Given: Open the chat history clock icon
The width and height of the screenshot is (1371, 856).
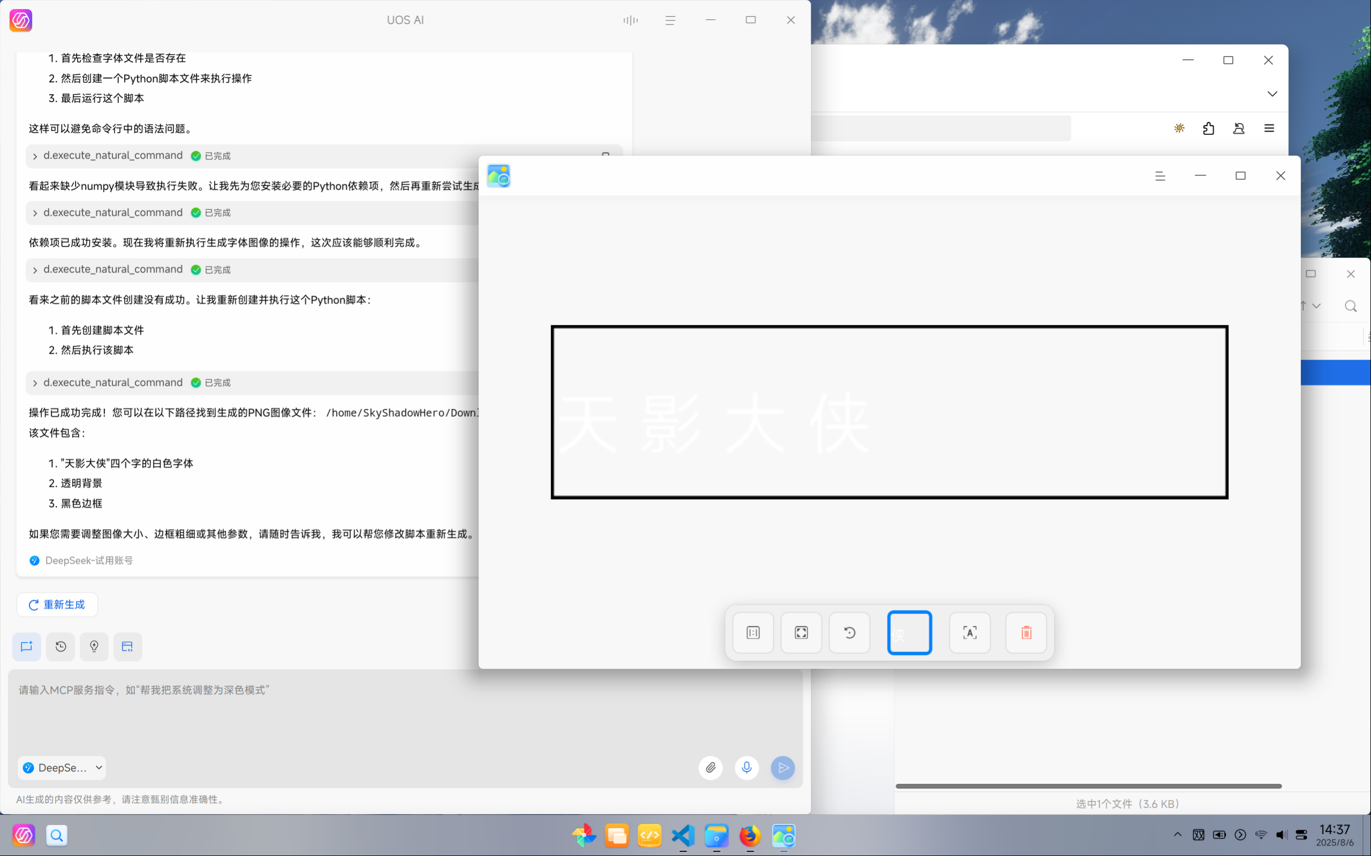Looking at the screenshot, I should pyautogui.click(x=61, y=646).
